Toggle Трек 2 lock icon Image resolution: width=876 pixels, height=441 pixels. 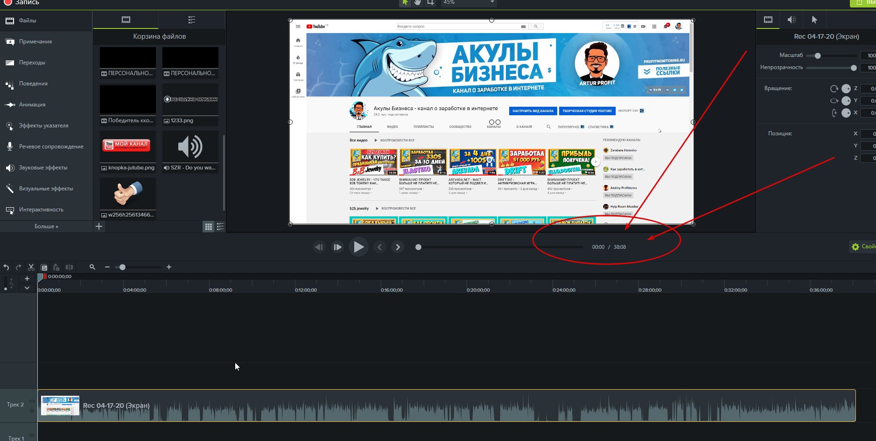click(32, 410)
